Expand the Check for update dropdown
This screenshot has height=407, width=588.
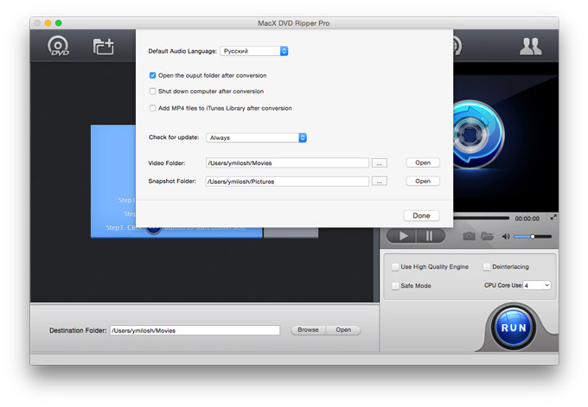[257, 137]
